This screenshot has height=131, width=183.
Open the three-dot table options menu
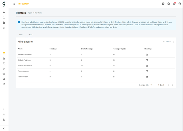(173, 42)
